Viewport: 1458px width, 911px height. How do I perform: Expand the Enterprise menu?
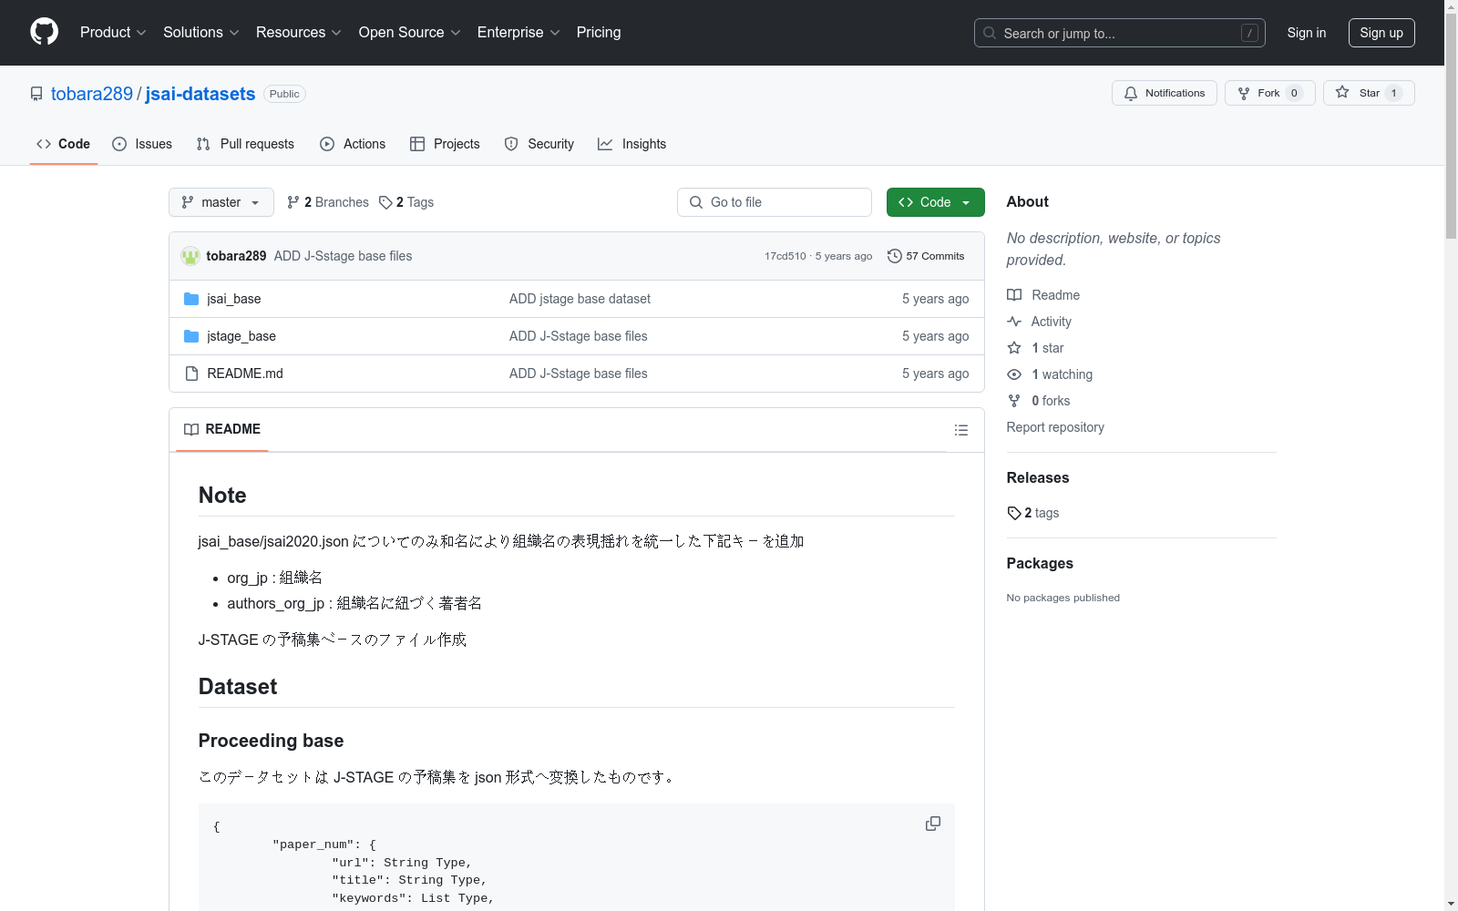click(x=519, y=32)
